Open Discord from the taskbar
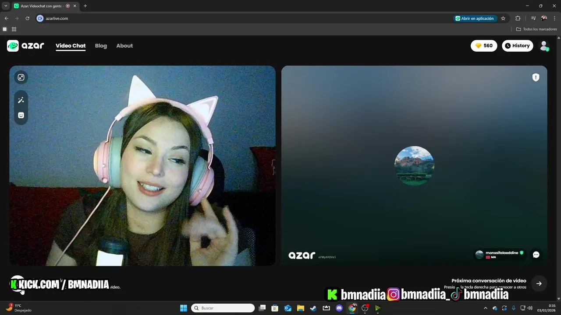This screenshot has height=315, width=561. click(339, 308)
